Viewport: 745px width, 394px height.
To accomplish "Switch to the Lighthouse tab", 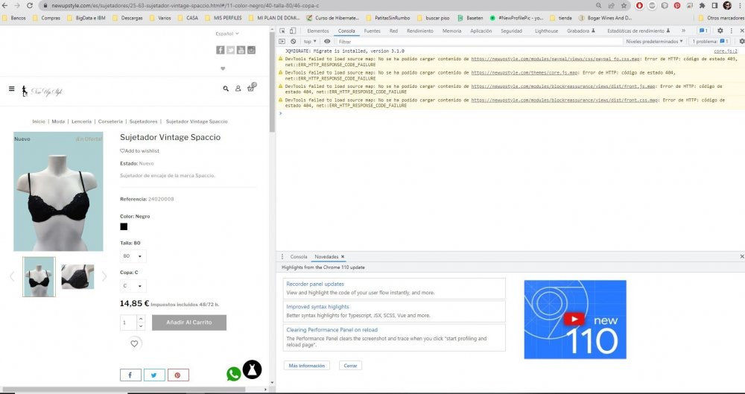I will [546, 31].
